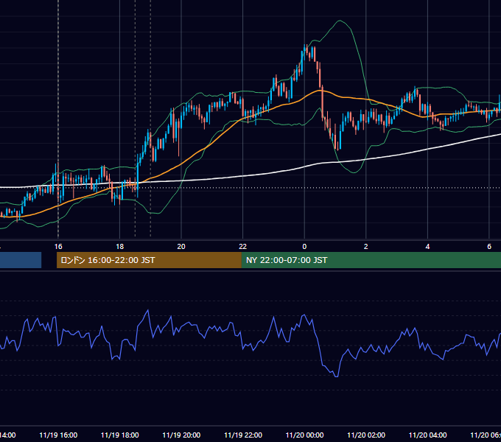Click the blue session bar before ロンドン

pyautogui.click(x=21, y=260)
